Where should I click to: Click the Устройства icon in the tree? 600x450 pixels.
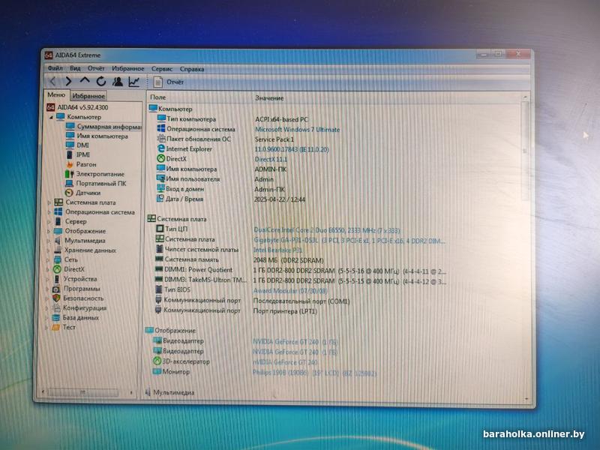57,279
